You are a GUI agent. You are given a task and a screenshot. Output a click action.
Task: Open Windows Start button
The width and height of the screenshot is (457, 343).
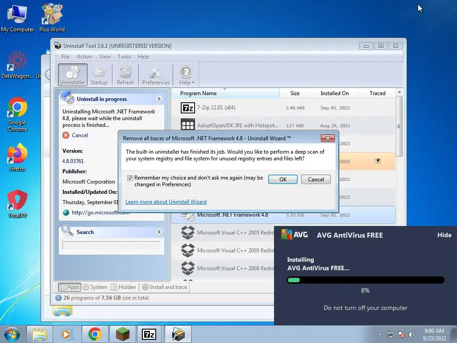12,334
